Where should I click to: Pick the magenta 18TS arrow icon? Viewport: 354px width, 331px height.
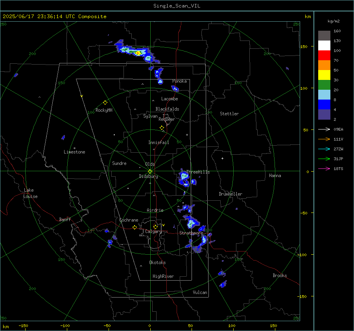click(x=324, y=168)
